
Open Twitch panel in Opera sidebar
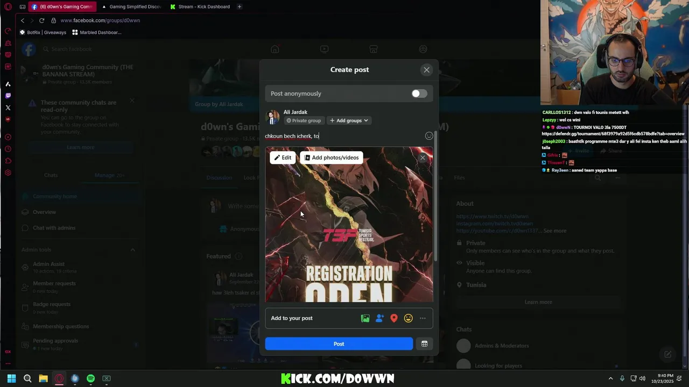[8, 96]
